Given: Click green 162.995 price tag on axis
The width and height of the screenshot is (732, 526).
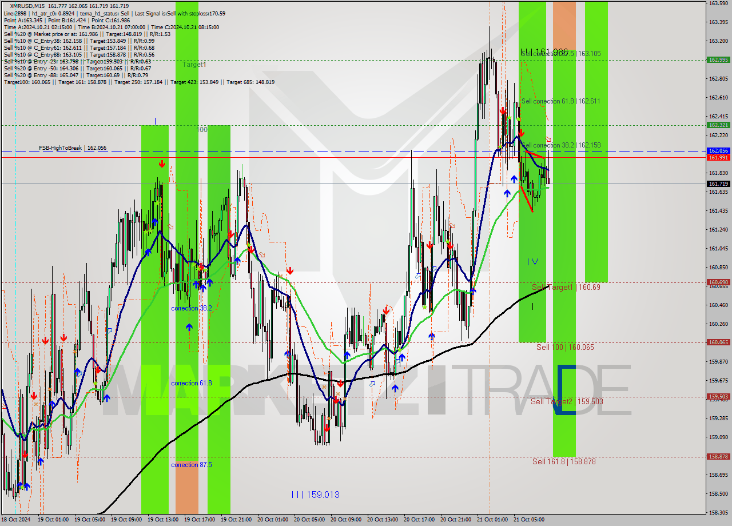Looking at the screenshot, I should [x=718, y=59].
